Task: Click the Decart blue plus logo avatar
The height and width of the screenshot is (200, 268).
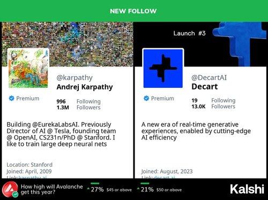Action: point(163,68)
